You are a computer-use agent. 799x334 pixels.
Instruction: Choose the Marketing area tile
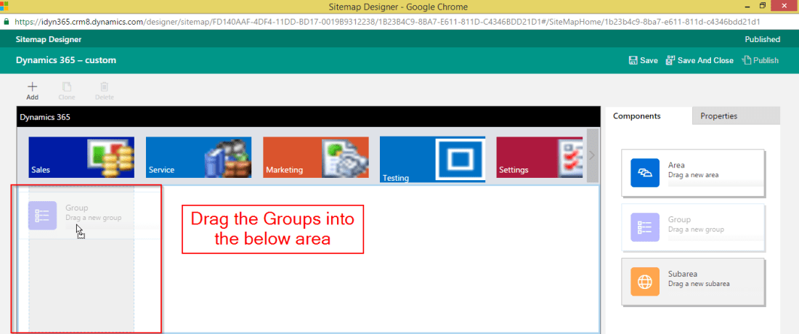(x=315, y=158)
